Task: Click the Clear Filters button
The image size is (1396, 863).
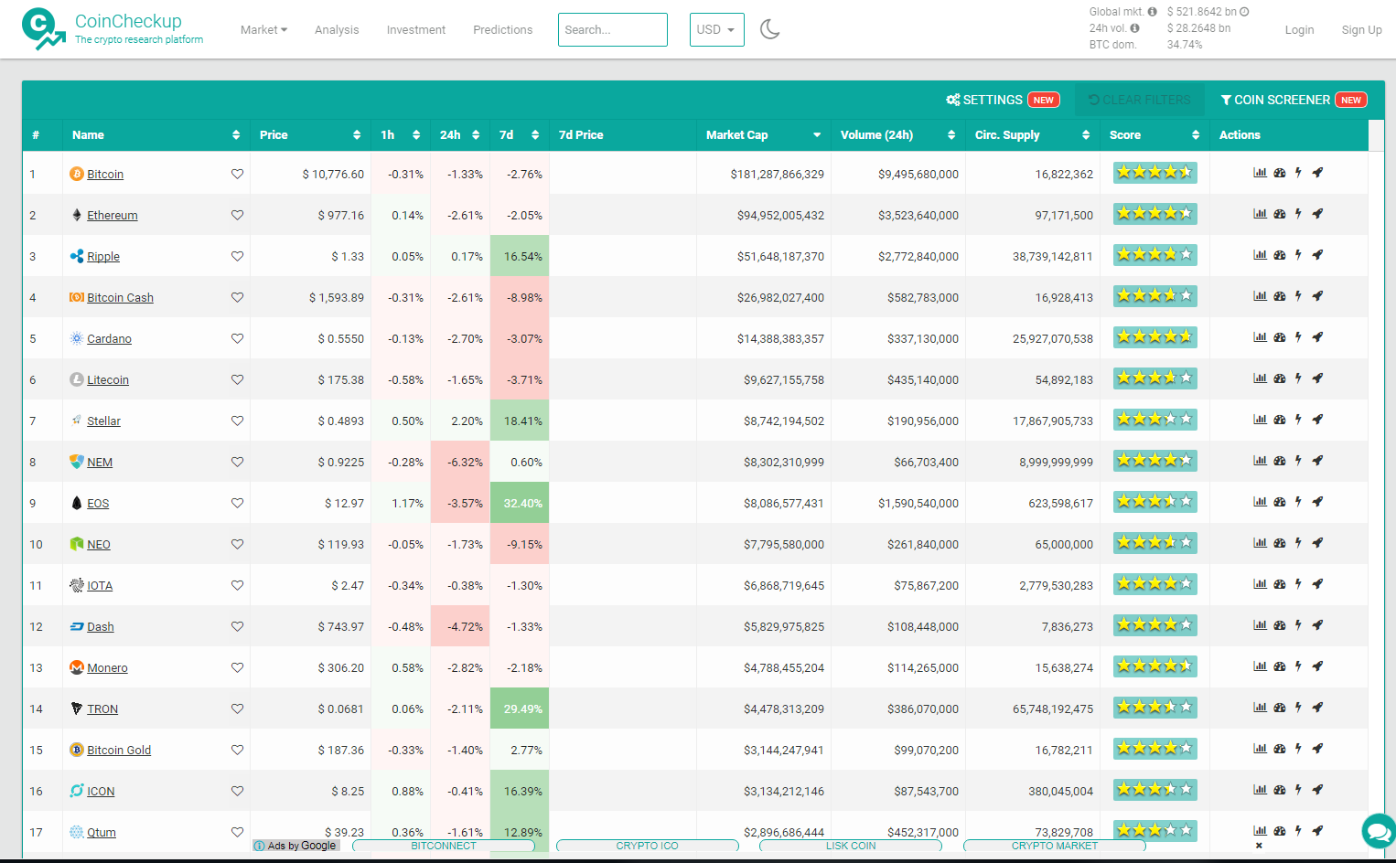Action: click(1140, 100)
